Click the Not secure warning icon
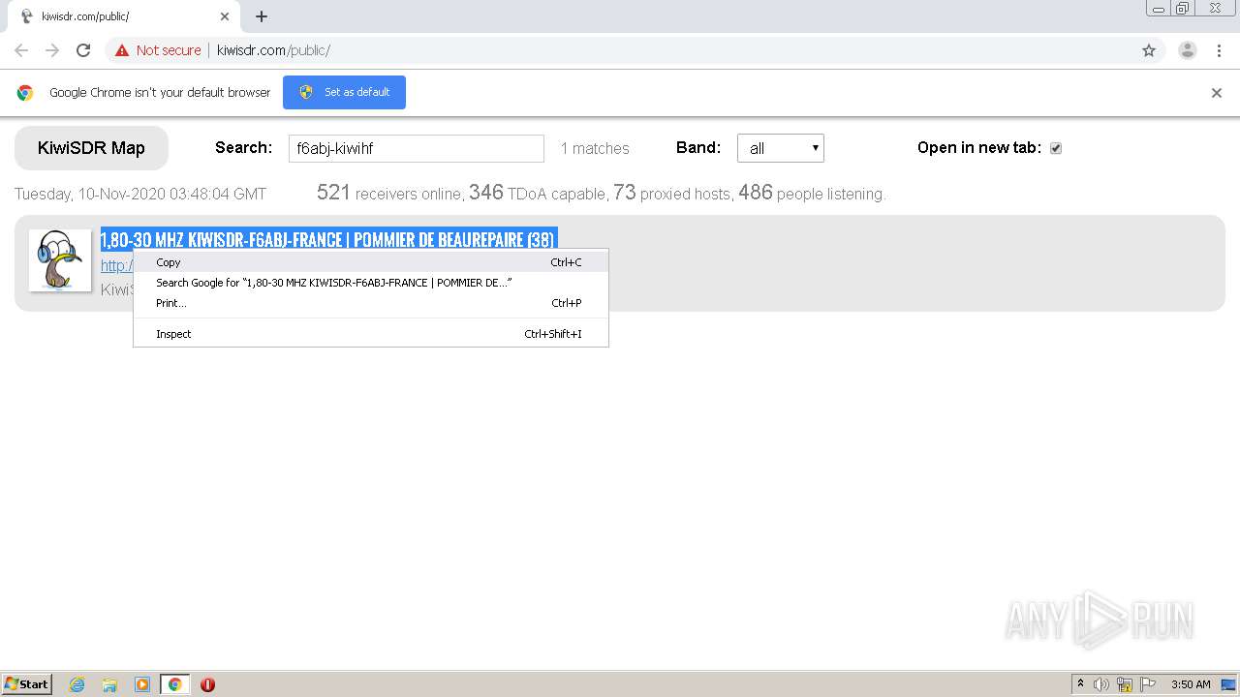Screen dimensions: 1240x697 pos(122,50)
